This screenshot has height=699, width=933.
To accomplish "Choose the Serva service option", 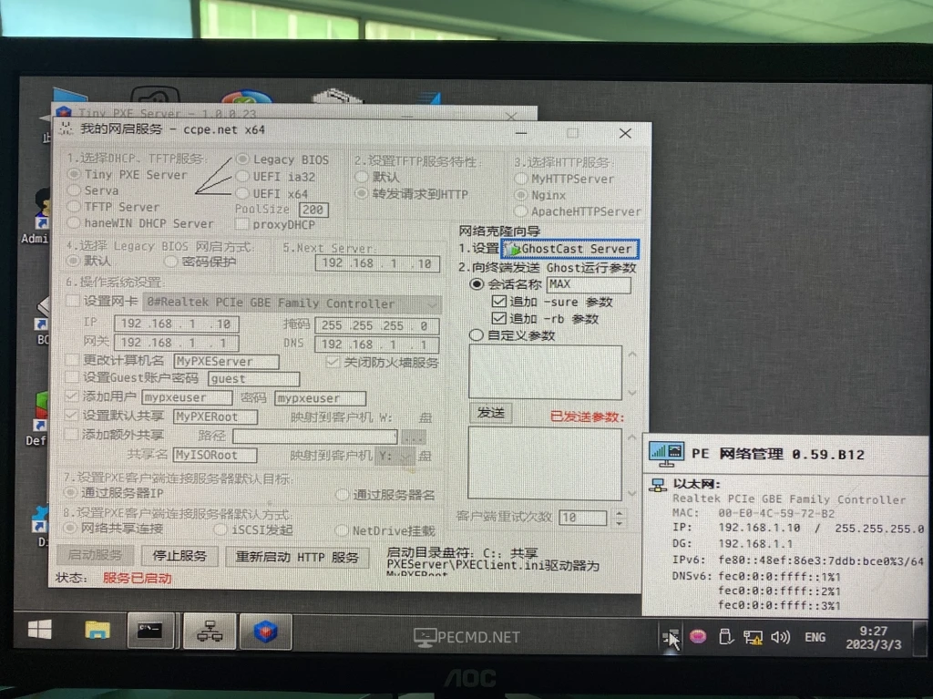I will point(74,190).
